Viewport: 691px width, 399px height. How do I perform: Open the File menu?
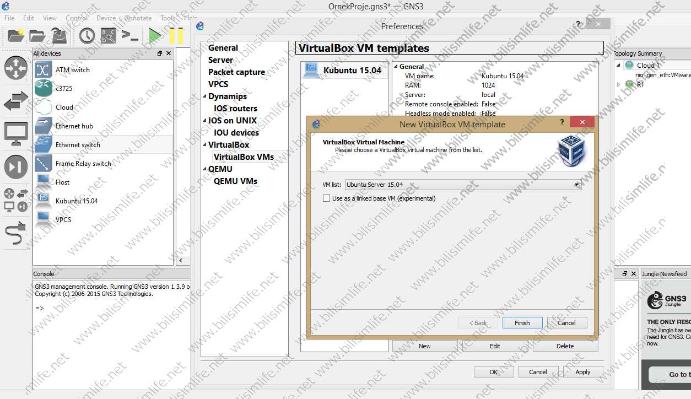click(x=9, y=18)
